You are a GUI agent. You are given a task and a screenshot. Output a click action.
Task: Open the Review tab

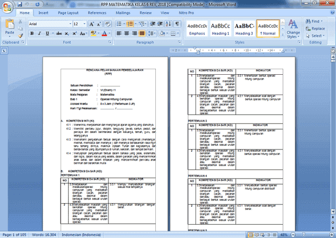tap(145, 13)
